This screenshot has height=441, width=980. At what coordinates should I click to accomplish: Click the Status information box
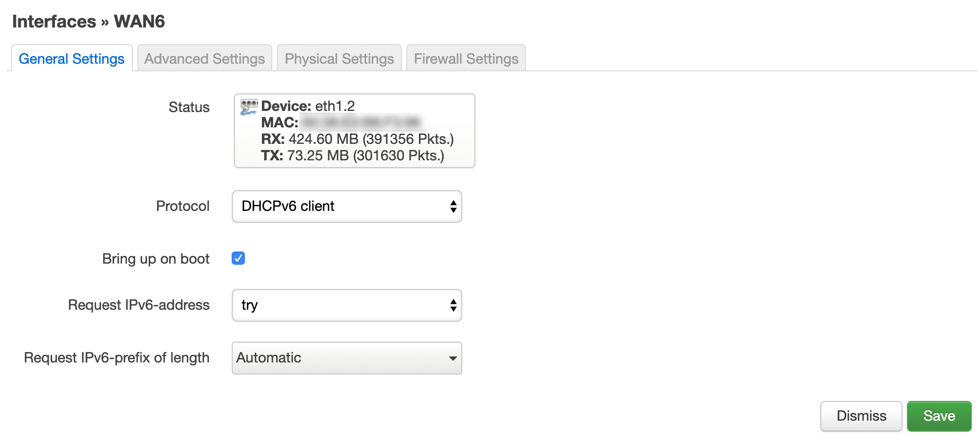tap(355, 131)
